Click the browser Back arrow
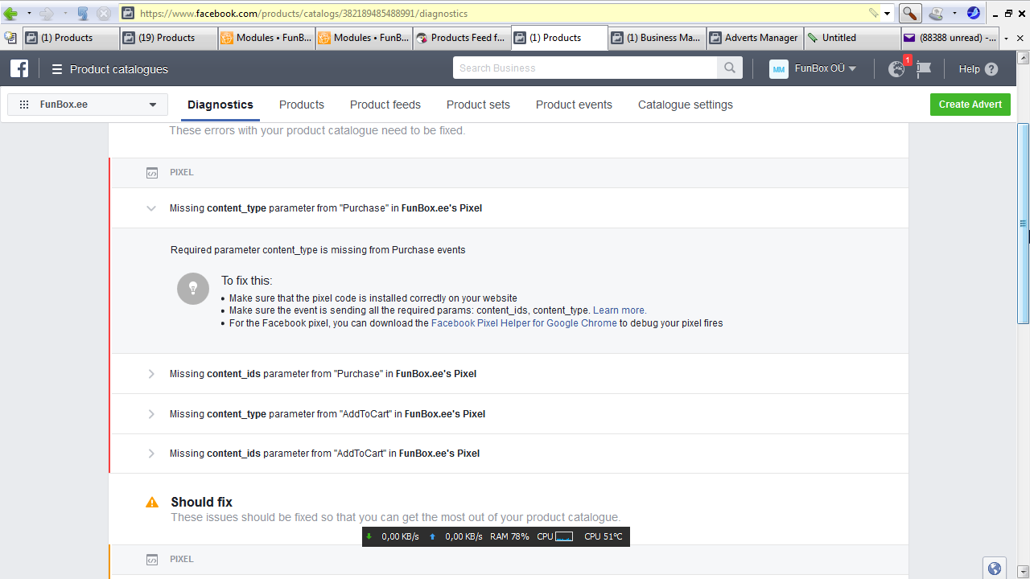The height and width of the screenshot is (579, 1030). pos(10,14)
